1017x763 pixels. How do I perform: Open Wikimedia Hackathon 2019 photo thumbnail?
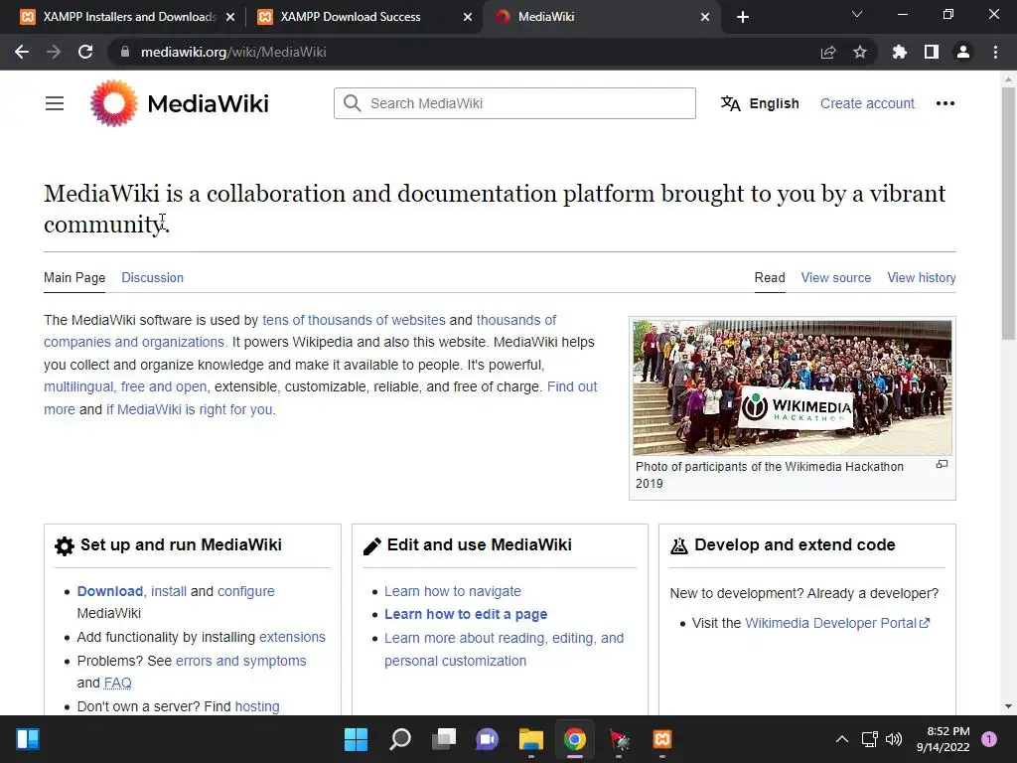click(x=793, y=386)
